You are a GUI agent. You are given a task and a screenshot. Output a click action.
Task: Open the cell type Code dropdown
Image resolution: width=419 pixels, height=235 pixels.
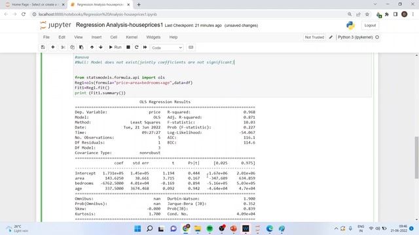(167, 48)
